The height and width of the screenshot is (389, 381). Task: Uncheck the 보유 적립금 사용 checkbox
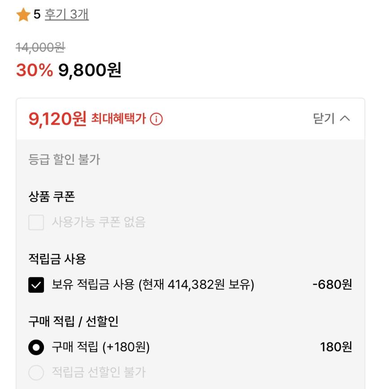pos(36,285)
